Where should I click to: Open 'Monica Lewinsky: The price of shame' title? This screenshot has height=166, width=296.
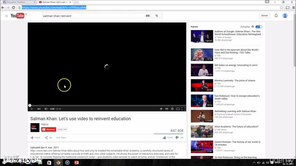click(x=235, y=81)
